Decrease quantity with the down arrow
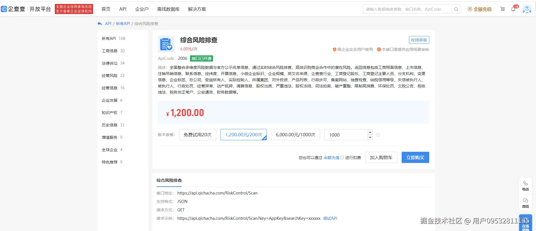This screenshot has height=231, width=536. pyautogui.click(x=370, y=137)
